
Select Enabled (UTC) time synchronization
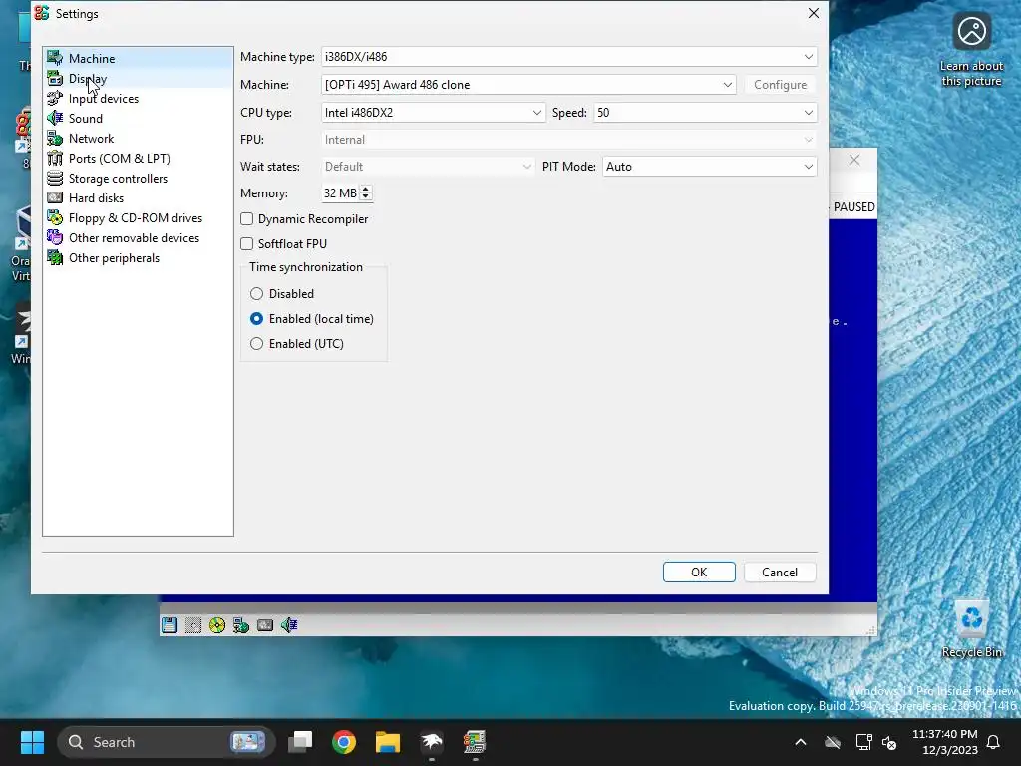(256, 343)
